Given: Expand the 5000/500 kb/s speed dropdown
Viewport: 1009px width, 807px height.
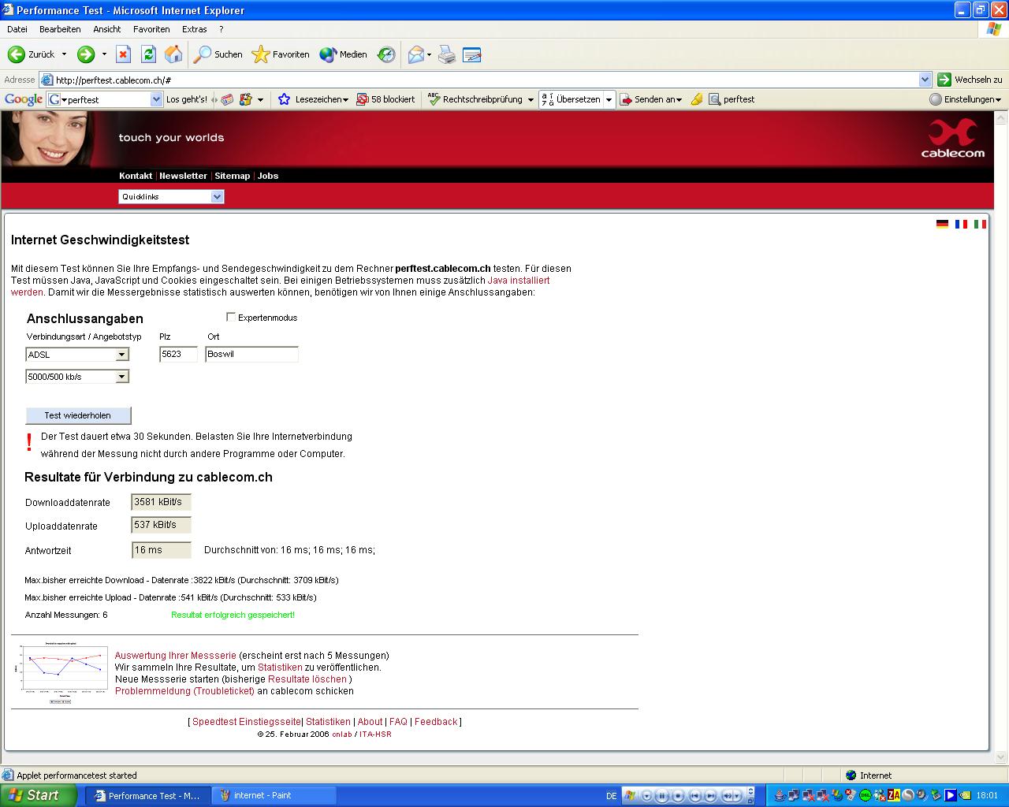Looking at the screenshot, I should [121, 377].
